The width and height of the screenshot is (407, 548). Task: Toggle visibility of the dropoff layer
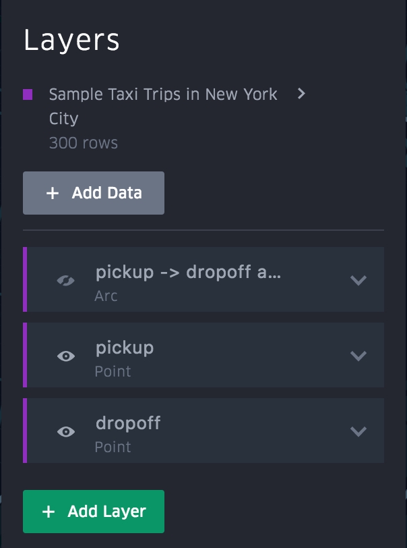click(x=66, y=431)
